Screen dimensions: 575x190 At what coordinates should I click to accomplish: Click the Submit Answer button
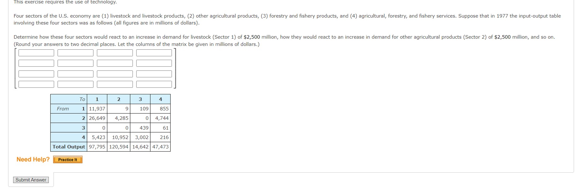click(x=31, y=180)
